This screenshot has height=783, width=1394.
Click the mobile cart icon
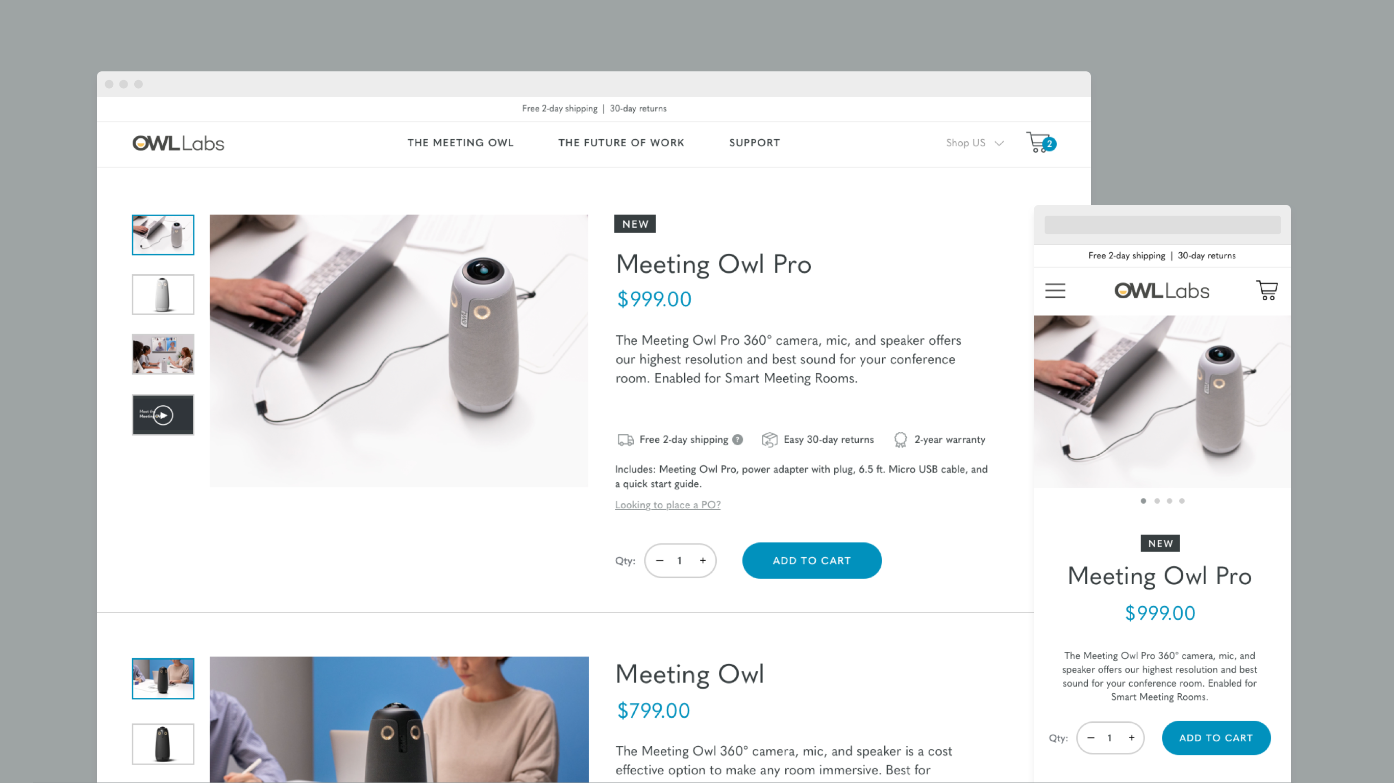click(x=1267, y=290)
